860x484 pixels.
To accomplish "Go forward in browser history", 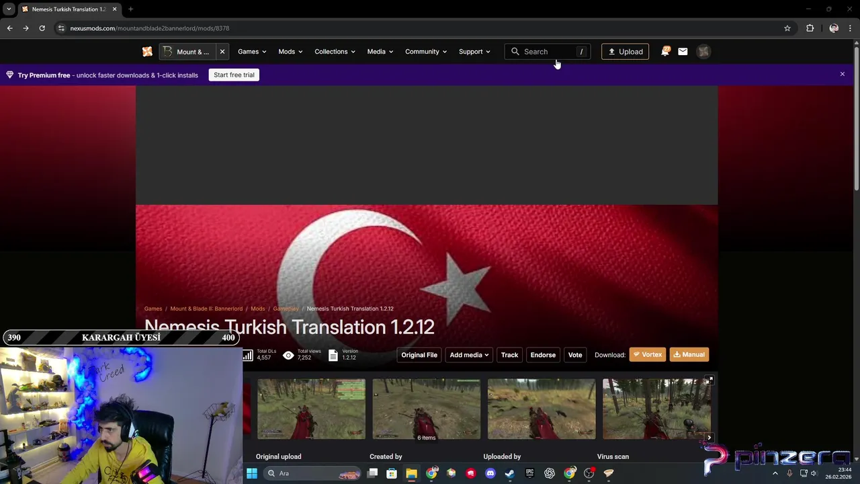I will point(26,28).
